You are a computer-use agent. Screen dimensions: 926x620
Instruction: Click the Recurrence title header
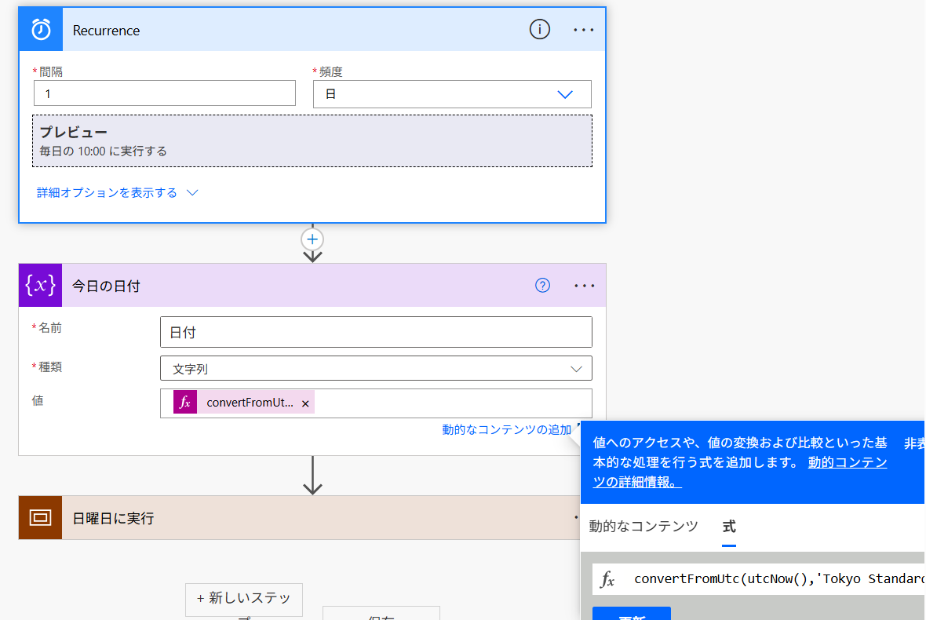[x=106, y=30]
